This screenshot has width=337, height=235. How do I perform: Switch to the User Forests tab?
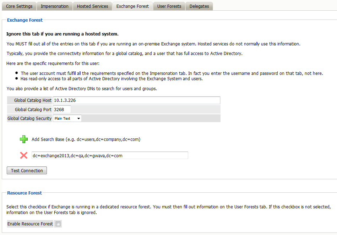coord(169,6)
